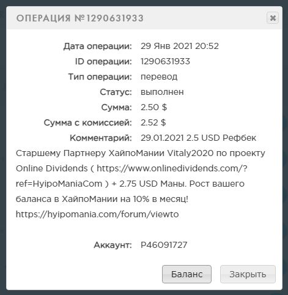Click the Сумма value 2.50 $
This screenshot has height=295, width=288.
point(153,107)
